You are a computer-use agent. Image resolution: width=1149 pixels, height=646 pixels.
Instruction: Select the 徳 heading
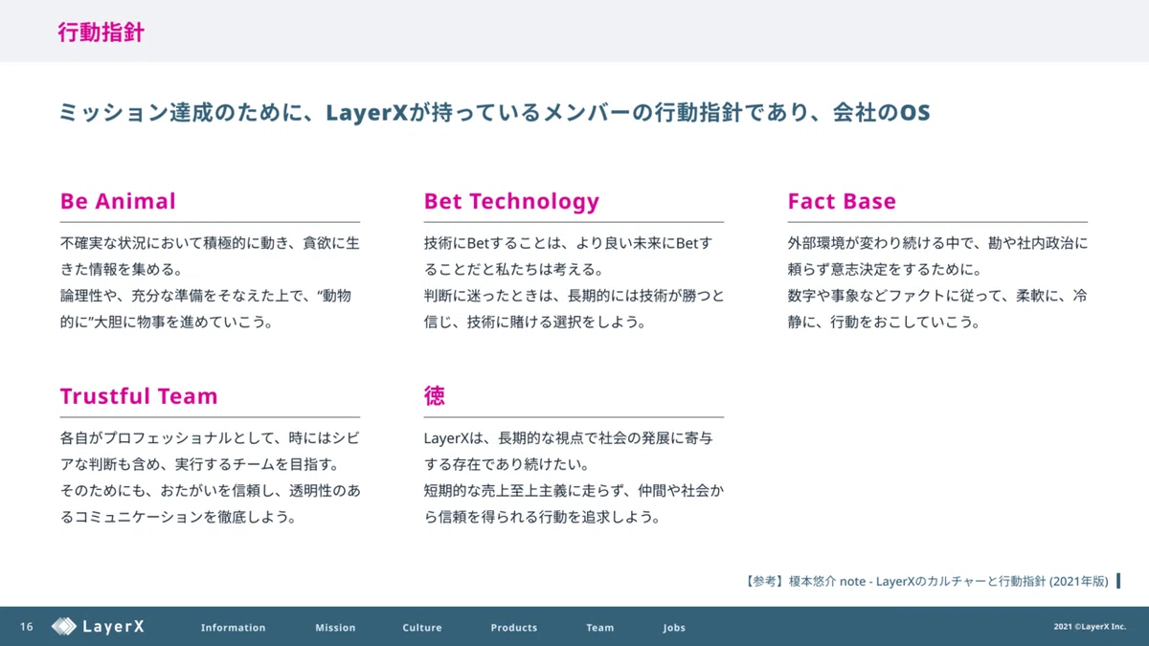(434, 396)
